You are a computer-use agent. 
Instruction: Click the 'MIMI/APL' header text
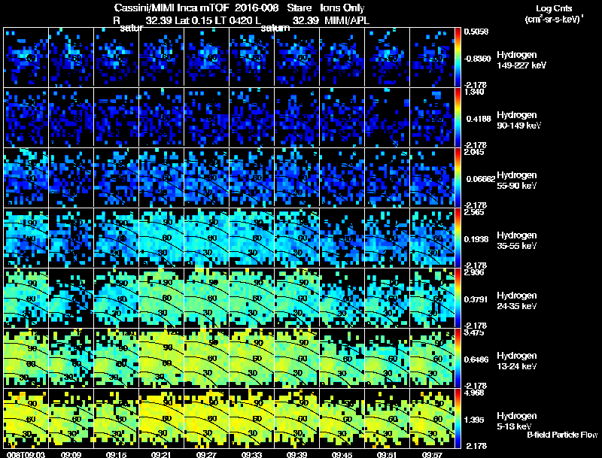click(x=347, y=20)
